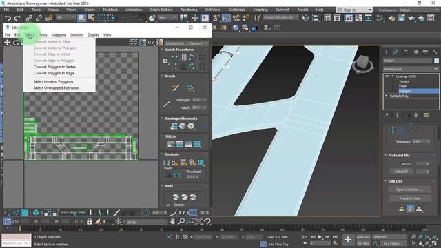
Task: Toggle Auto Key animation mode
Action: coord(363,237)
